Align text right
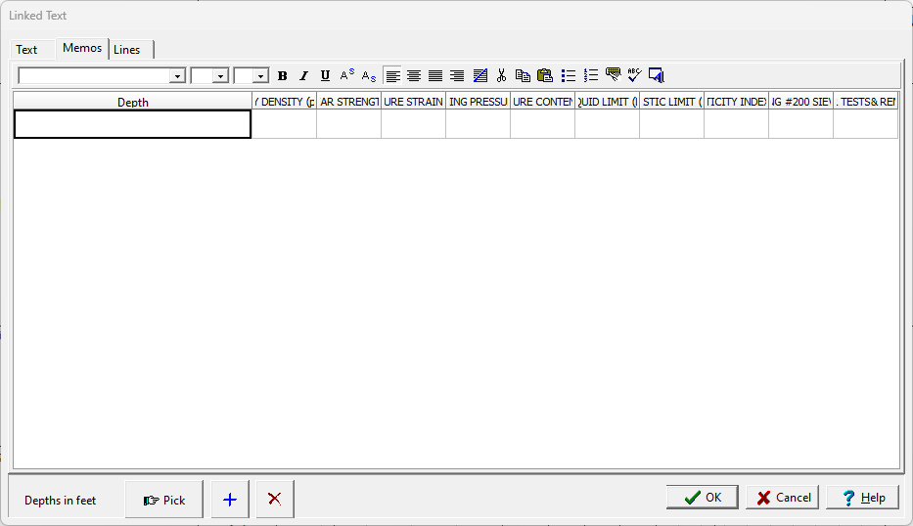 [x=457, y=75]
